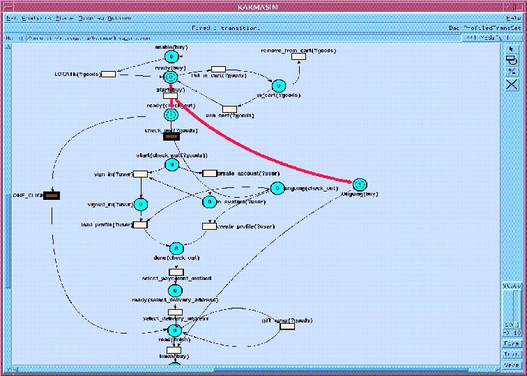Click the start(check_out(?goods)) place node
The image size is (527, 376).
click(x=171, y=164)
